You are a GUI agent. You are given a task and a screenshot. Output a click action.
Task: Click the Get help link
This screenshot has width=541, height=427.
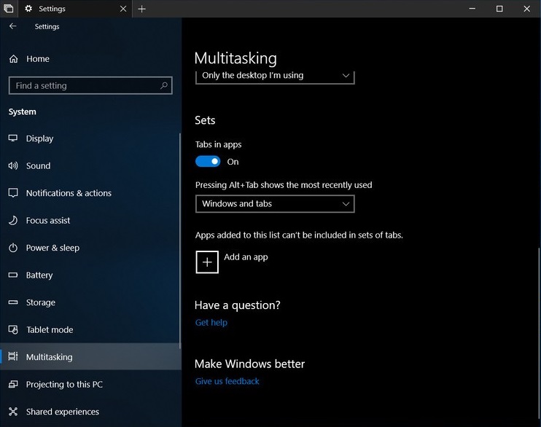tap(211, 323)
